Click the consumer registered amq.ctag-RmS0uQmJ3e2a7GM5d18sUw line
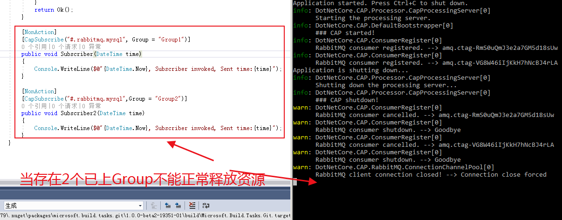The width and height of the screenshot is (562, 220). point(436,48)
